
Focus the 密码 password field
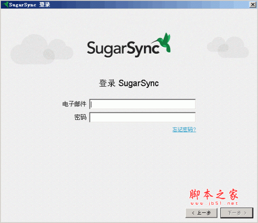[x=143, y=117]
